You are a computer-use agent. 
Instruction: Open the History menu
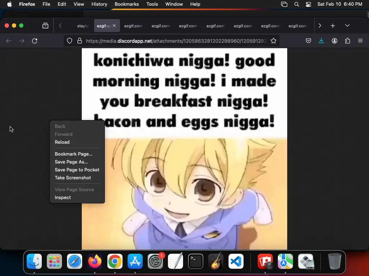click(99, 4)
